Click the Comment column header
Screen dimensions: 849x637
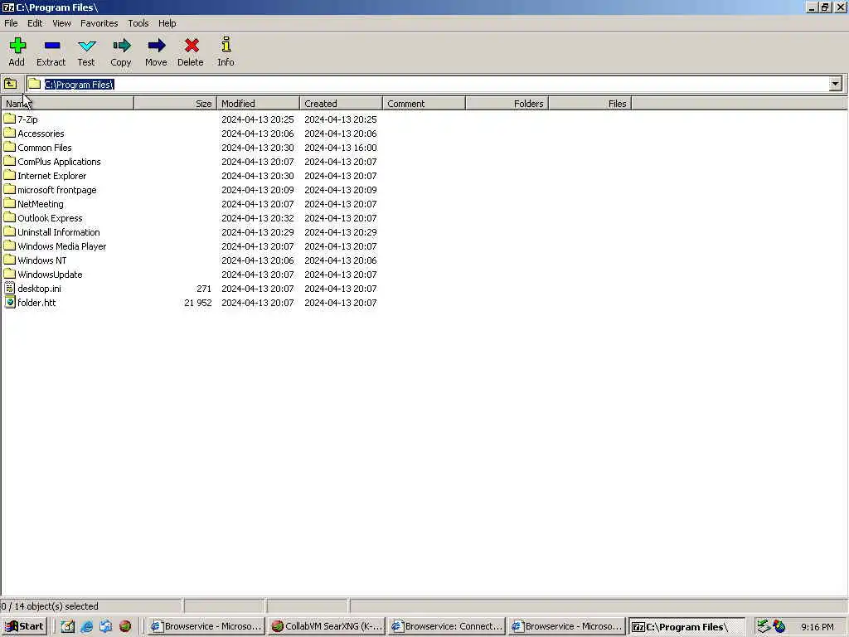click(424, 104)
